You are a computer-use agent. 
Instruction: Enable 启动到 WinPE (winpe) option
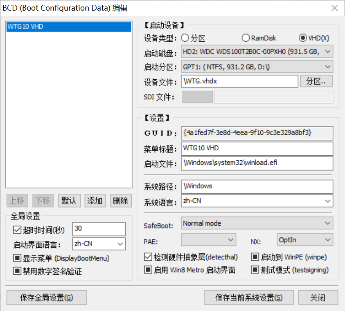tap(255, 257)
